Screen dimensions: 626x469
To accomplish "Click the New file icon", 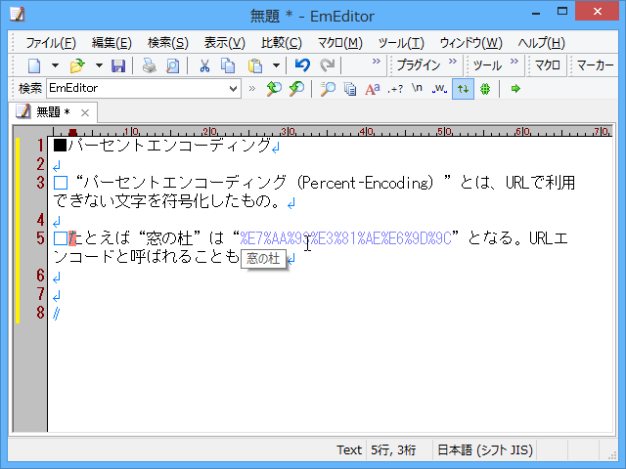I will pos(34,65).
